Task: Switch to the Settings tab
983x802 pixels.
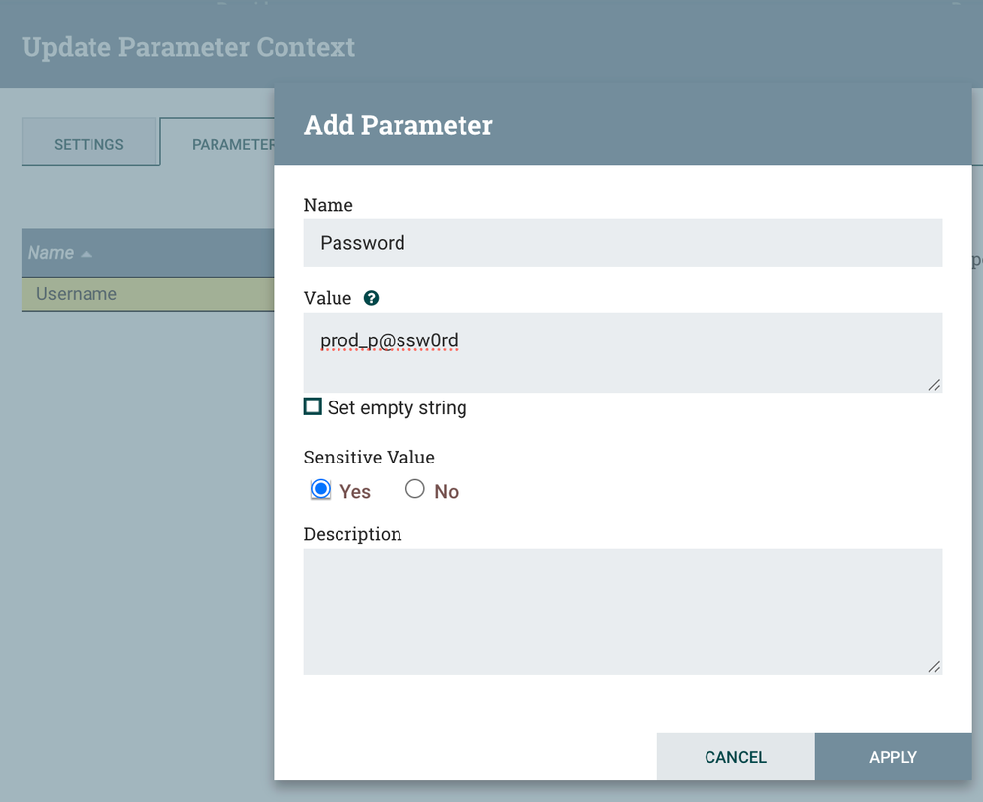Action: pos(90,144)
